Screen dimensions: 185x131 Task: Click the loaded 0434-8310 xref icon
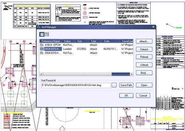click(x=42, y=49)
